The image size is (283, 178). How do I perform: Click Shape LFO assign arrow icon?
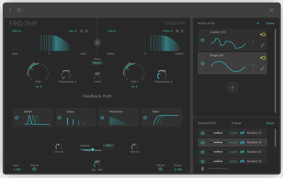coord(262,58)
